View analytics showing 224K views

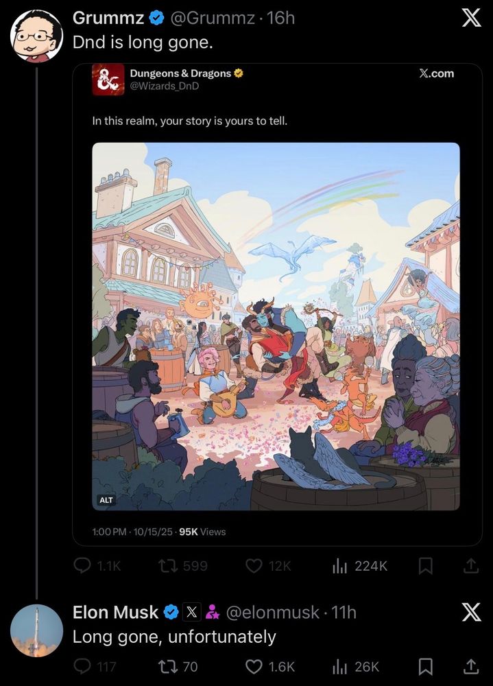tap(340, 565)
